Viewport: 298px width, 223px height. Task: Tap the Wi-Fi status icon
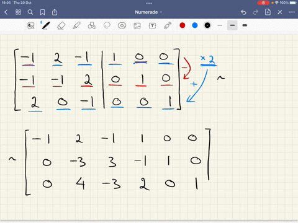click(276, 2)
